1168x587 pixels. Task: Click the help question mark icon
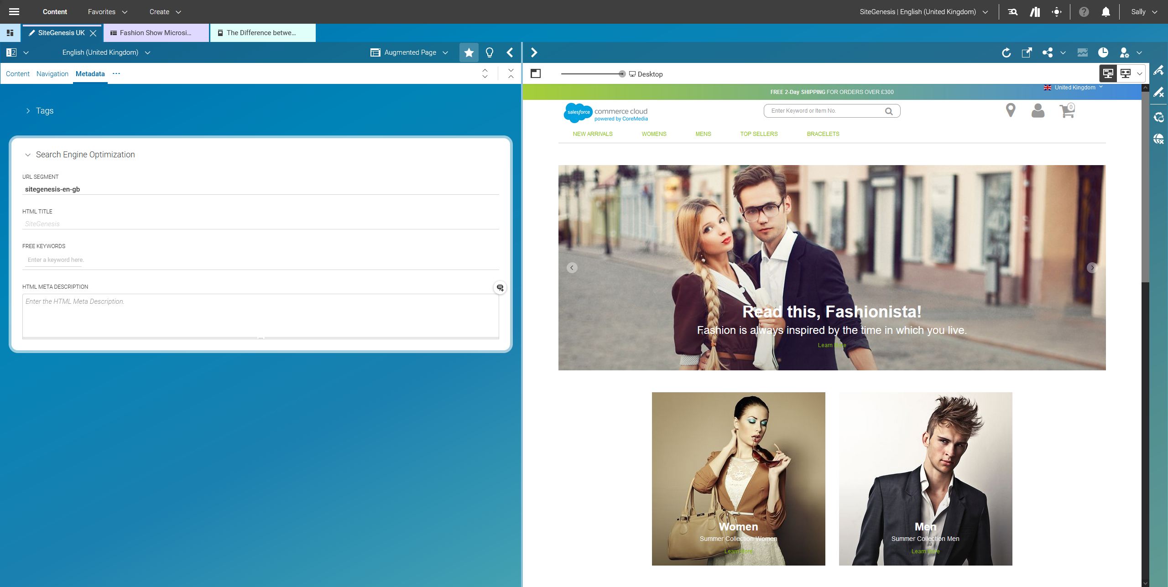pos(1084,12)
